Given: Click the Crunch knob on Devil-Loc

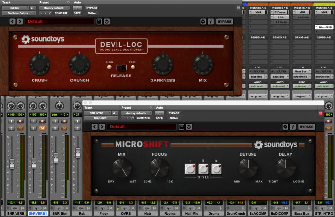Looking at the screenshot, I should (80, 65).
